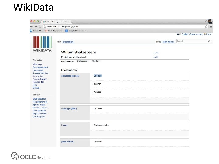The image size is (219, 164).
Task: Edit the William Shakespeare label
Action: coord(156,53)
